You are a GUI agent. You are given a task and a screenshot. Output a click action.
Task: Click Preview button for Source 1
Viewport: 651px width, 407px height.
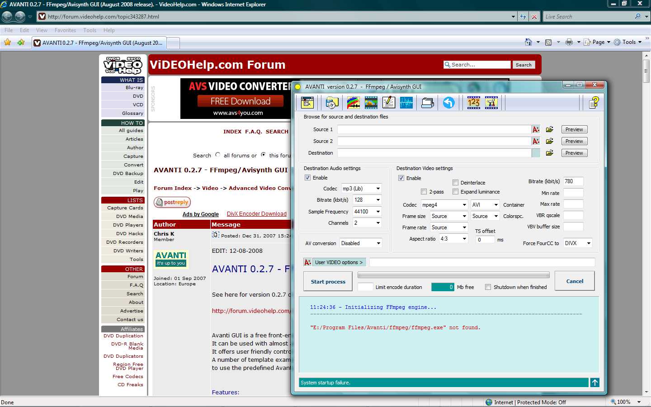pos(574,129)
